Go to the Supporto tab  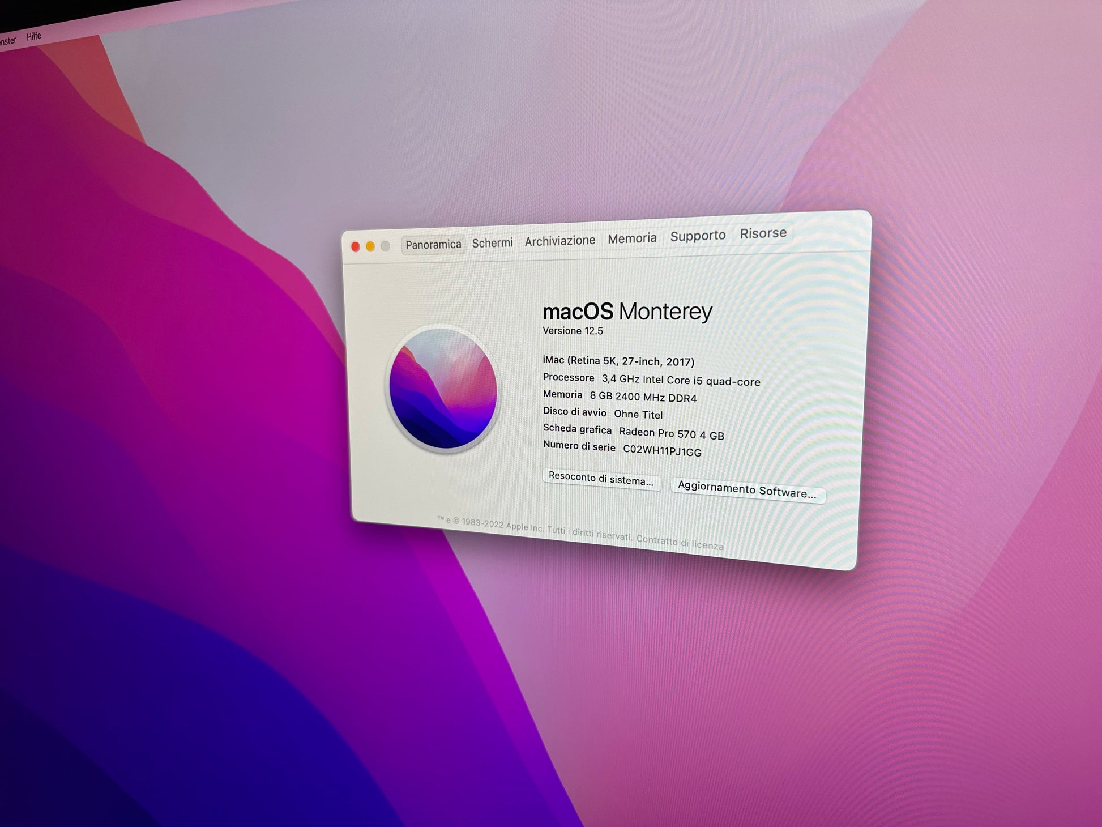tap(698, 236)
